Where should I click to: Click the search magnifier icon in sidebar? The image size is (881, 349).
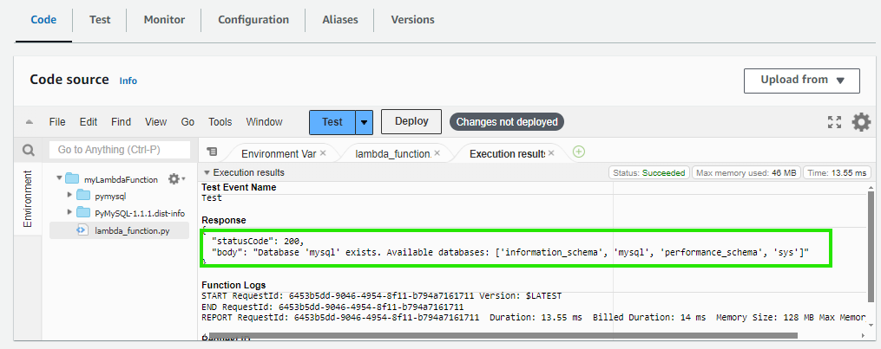(x=28, y=150)
